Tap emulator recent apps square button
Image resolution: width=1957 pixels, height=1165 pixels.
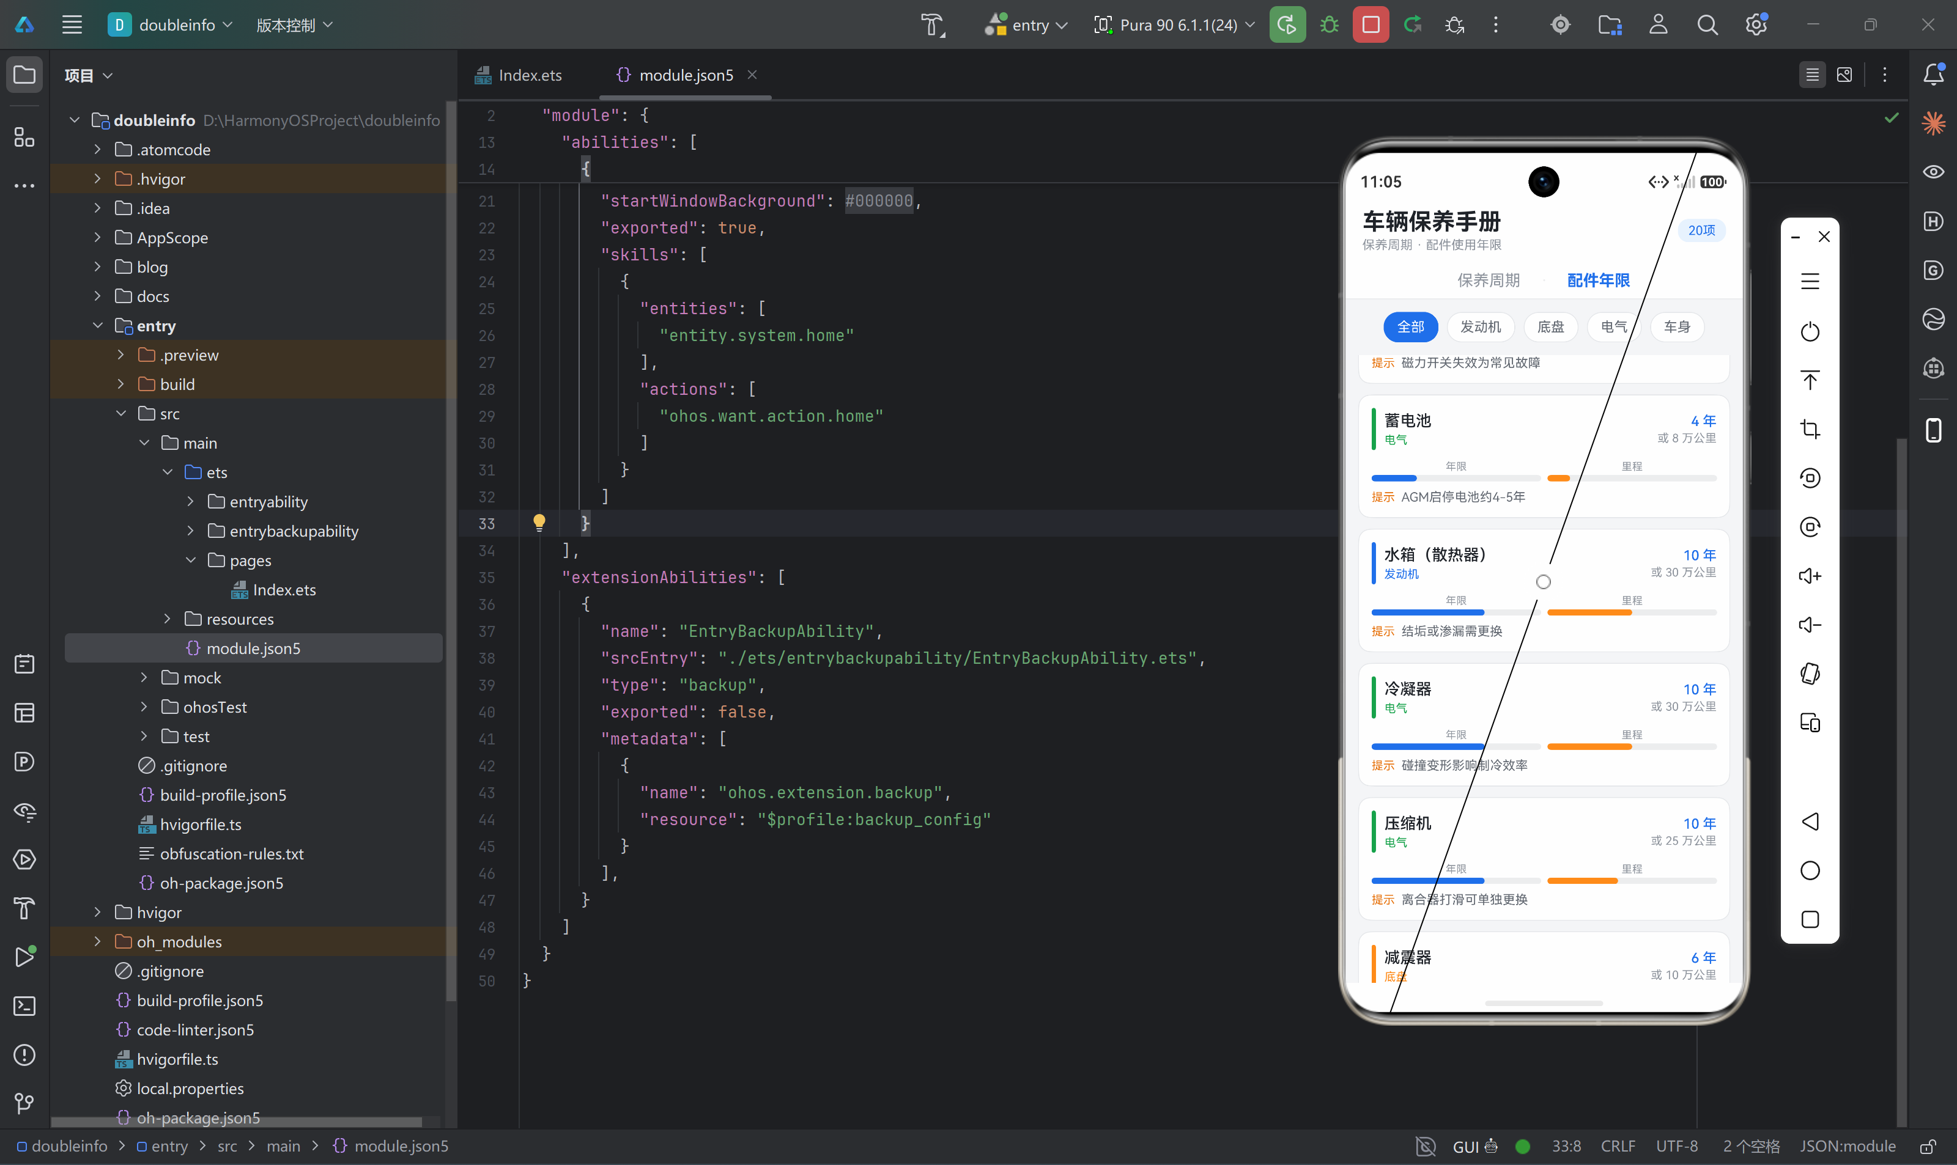(x=1810, y=919)
